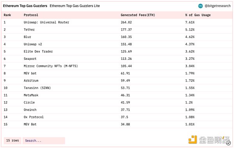Select the 0x Protocol cell
The height and width of the screenshot is (148, 234).
pos(34,117)
